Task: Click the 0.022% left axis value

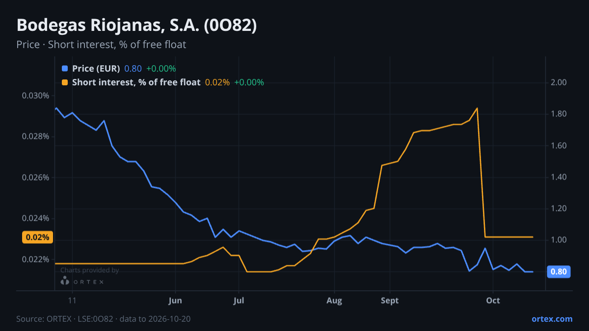Action: click(35, 259)
